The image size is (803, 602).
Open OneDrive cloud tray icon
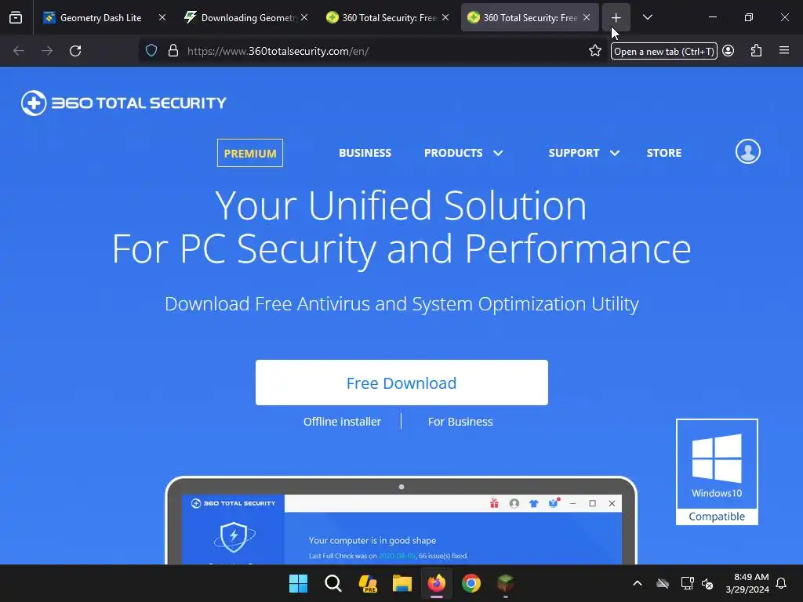[663, 583]
